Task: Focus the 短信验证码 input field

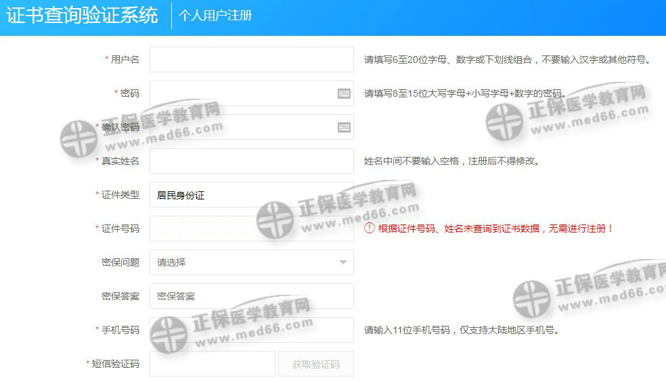Action: (x=212, y=364)
